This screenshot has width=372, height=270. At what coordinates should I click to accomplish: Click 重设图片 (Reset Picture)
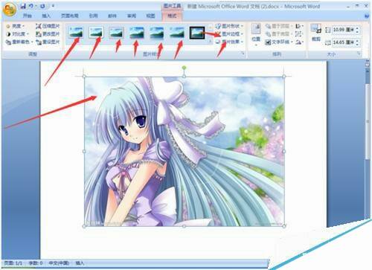click(48, 42)
